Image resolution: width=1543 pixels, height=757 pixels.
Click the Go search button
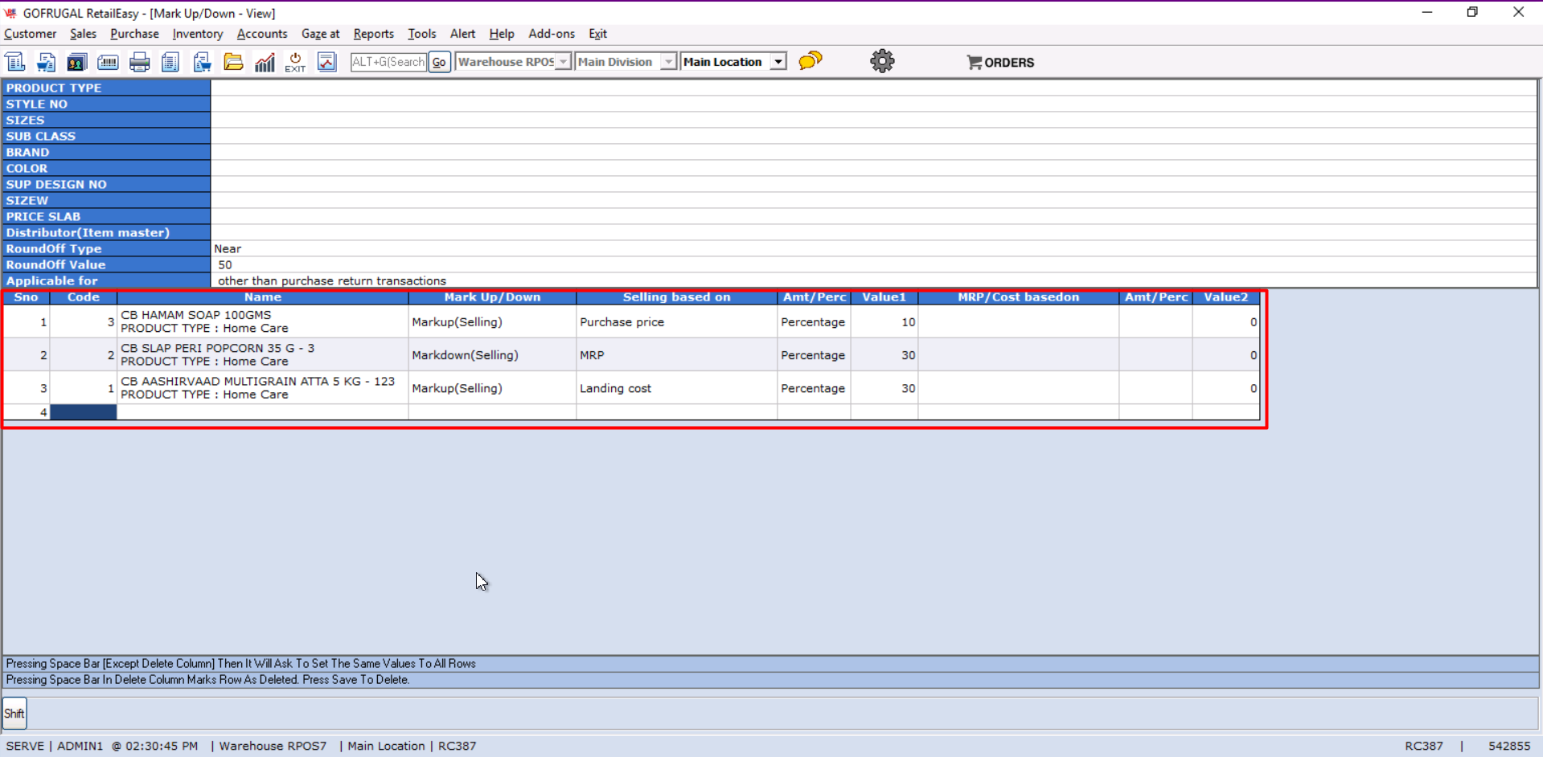point(439,62)
